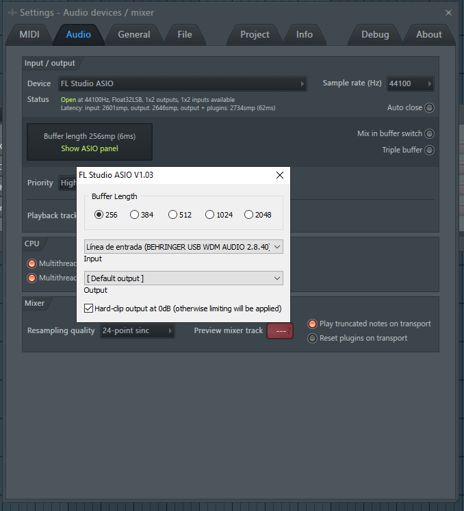Open the Default output combo box
464x511 pixels.
(183, 278)
